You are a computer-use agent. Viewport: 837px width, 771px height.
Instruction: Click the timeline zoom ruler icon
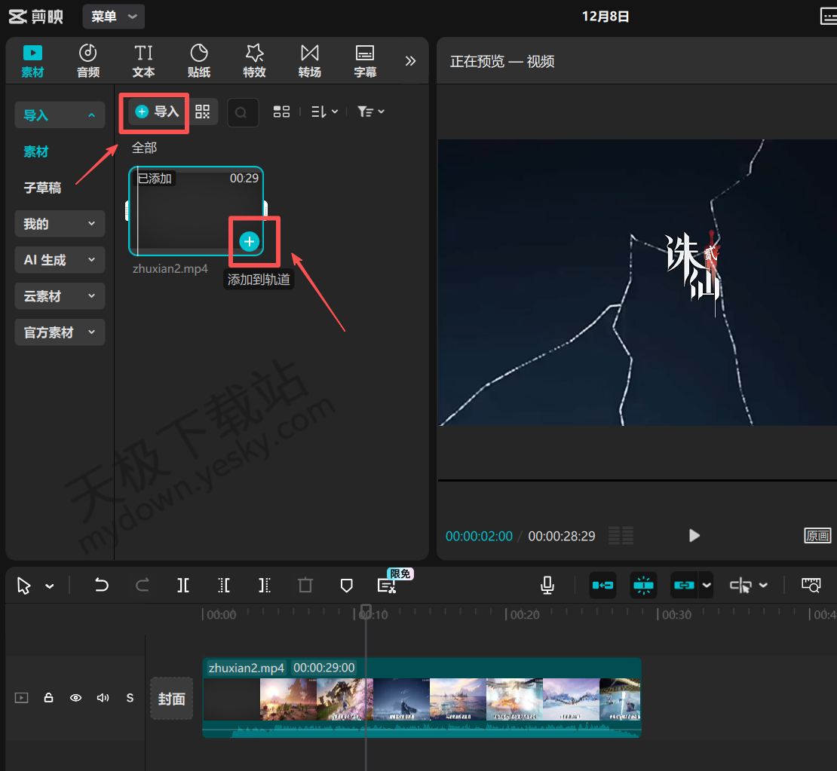click(811, 585)
